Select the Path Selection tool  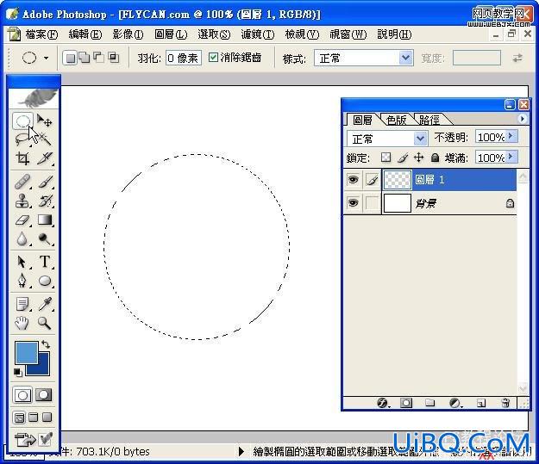pos(22,262)
